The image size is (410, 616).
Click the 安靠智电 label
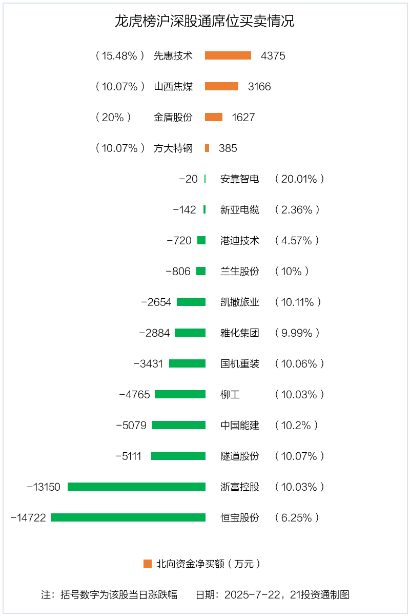tap(240, 179)
